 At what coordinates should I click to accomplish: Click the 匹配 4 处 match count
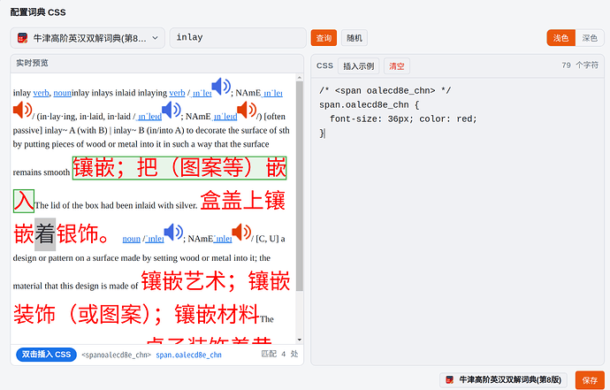tap(279, 354)
